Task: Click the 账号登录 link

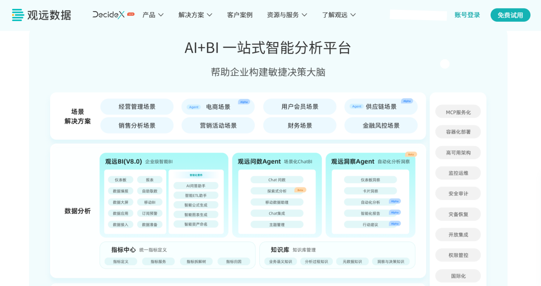Action: pyautogui.click(x=467, y=15)
